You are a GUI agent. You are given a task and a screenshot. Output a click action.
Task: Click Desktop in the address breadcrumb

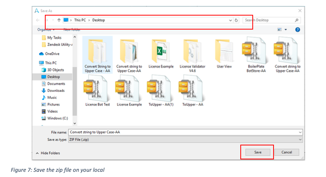click(x=99, y=20)
